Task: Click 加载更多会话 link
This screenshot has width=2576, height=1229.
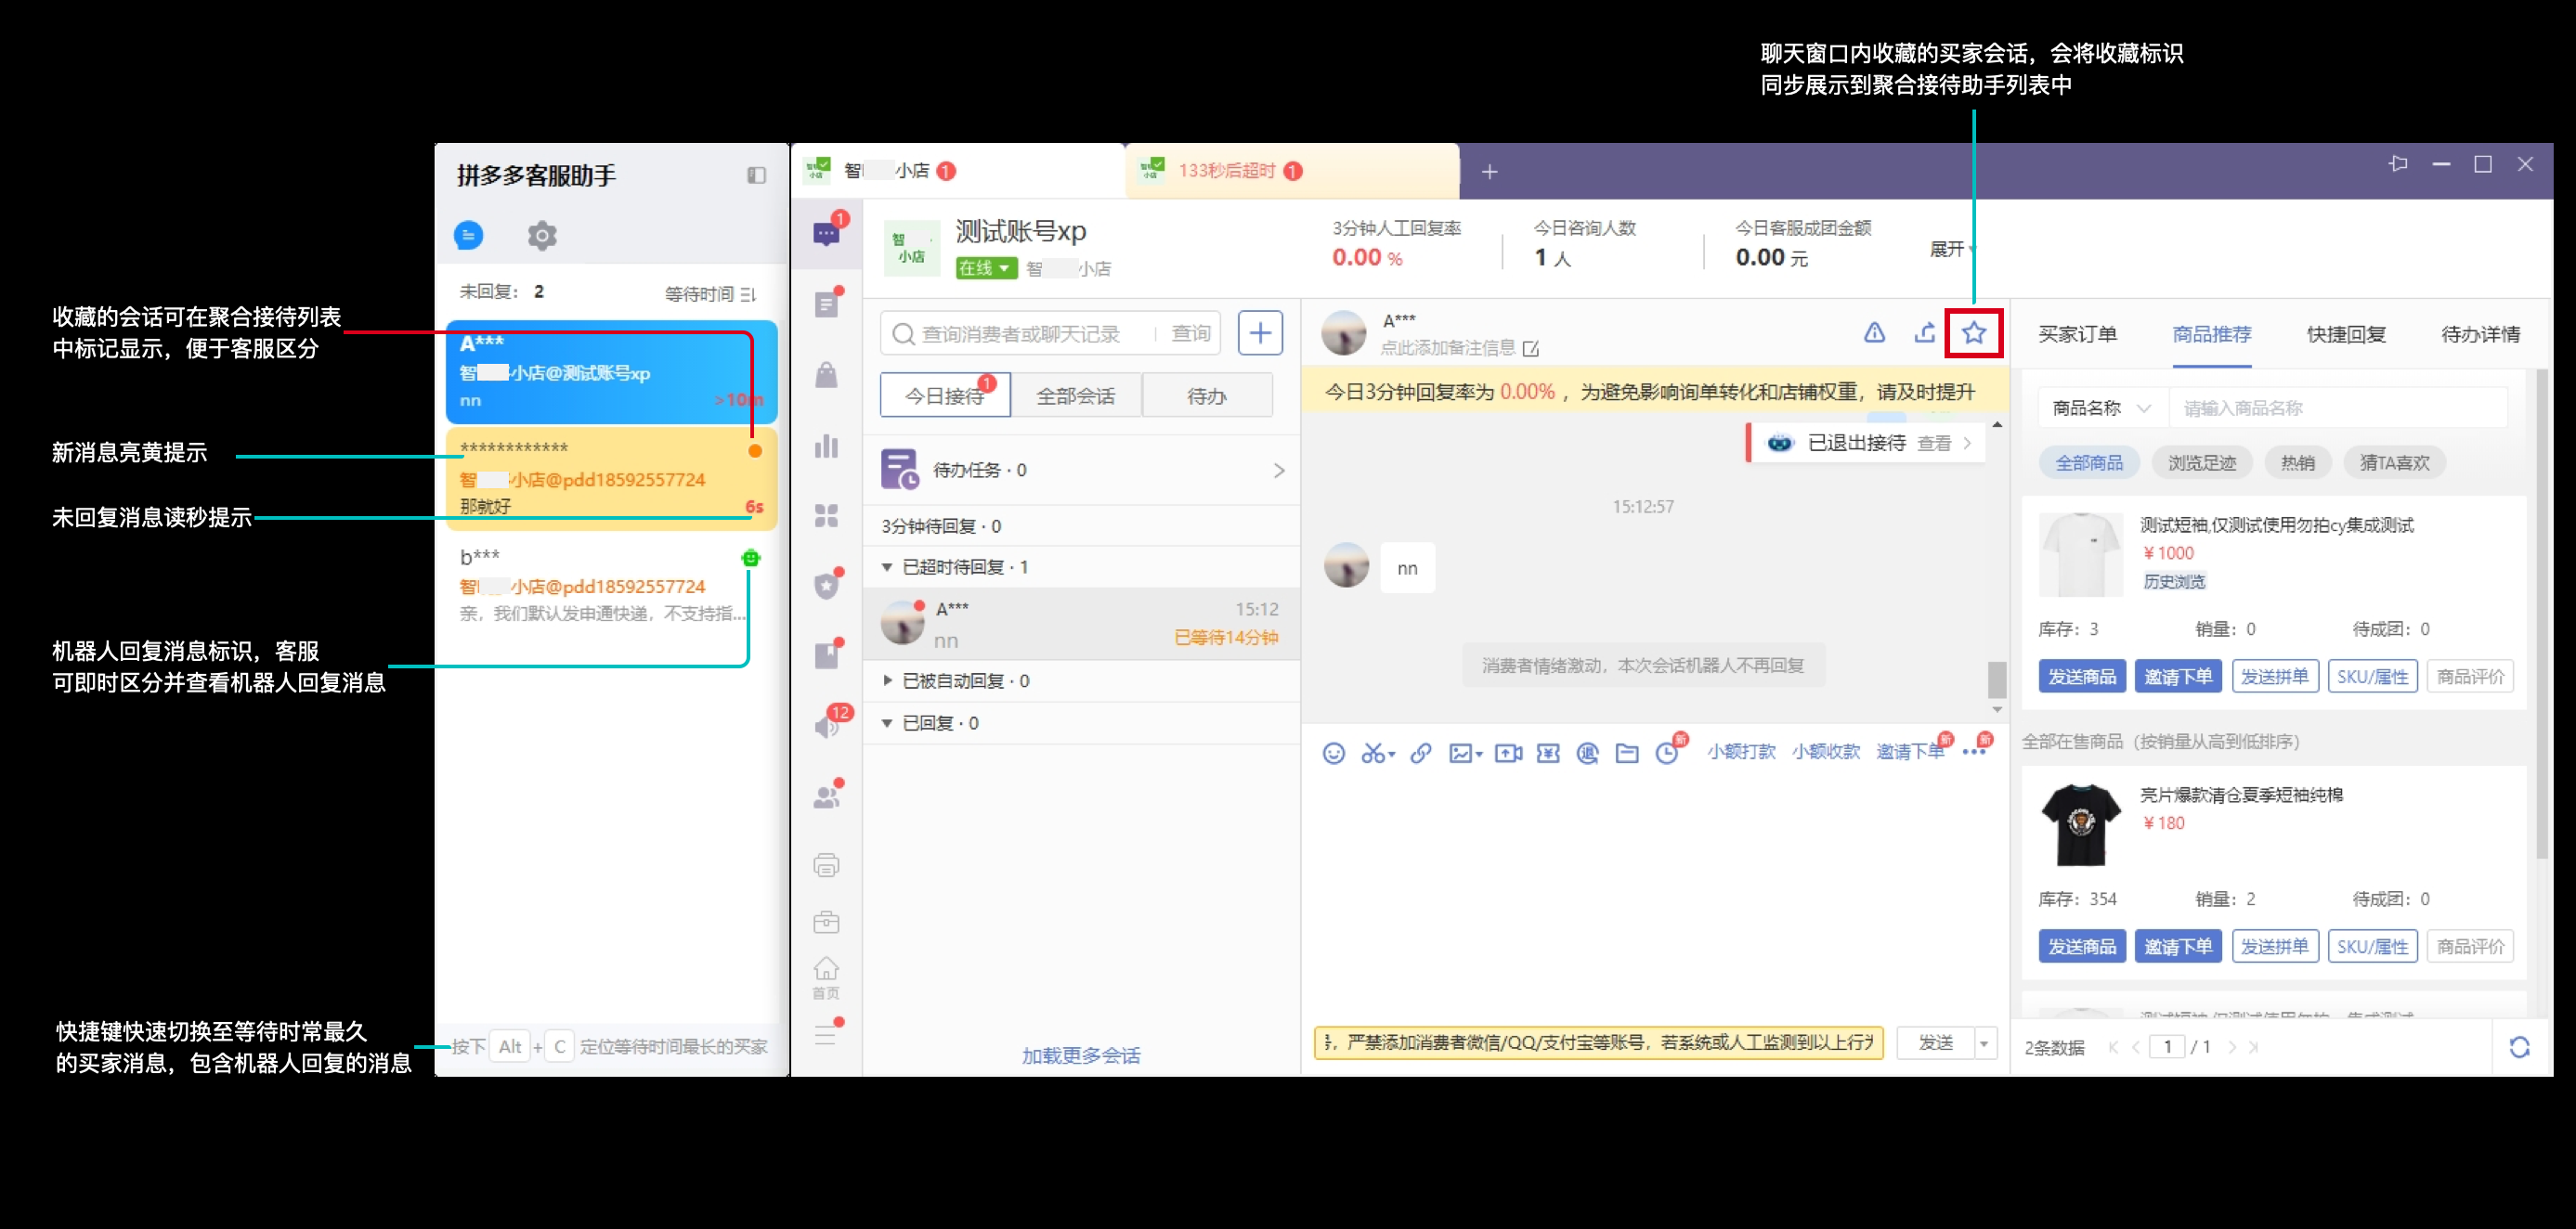Action: click(1080, 1056)
